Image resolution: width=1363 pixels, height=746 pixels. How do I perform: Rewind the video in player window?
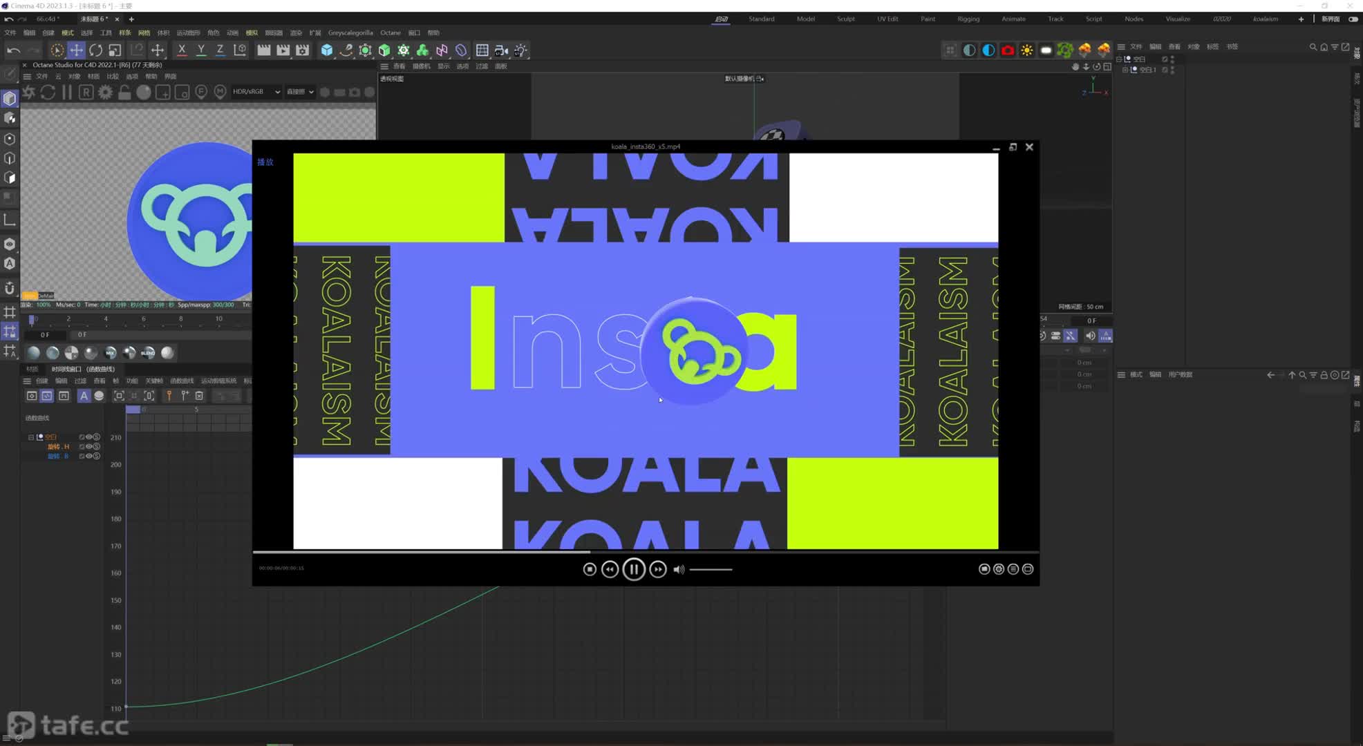[x=610, y=569]
